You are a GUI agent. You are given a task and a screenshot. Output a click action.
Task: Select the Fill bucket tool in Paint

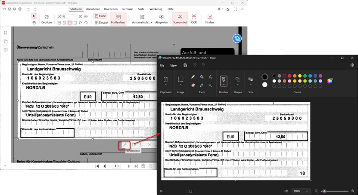pyautogui.click(x=202, y=77)
